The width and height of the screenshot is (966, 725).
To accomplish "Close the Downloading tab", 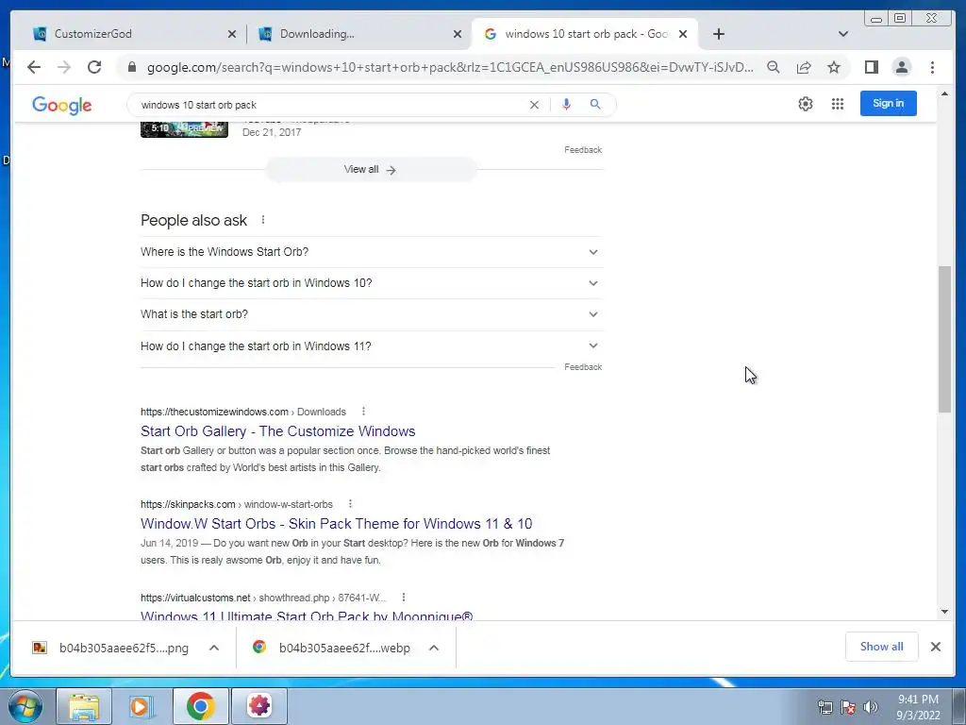I will pyautogui.click(x=458, y=34).
